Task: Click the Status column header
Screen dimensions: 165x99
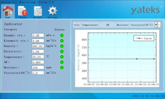Action: tap(59, 30)
